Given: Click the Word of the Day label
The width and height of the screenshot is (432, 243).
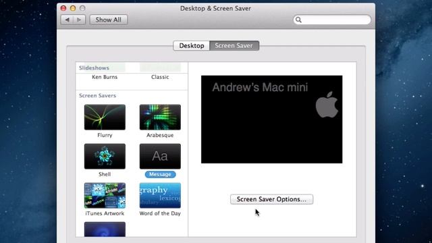Looking at the screenshot, I should tap(160, 213).
